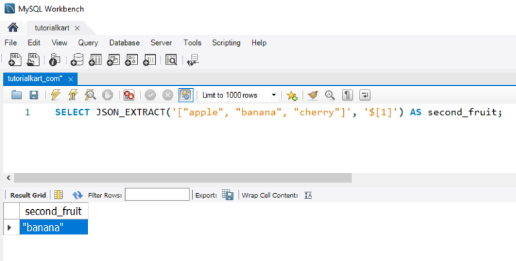516x261 pixels.
Task: Open the Query menu
Action: click(88, 43)
